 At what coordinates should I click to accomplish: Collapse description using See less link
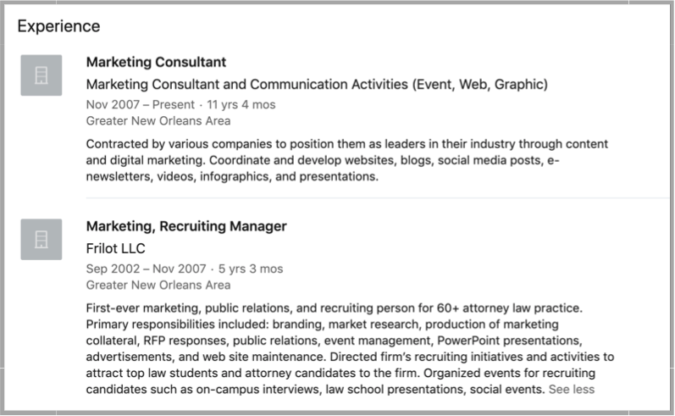(572, 389)
